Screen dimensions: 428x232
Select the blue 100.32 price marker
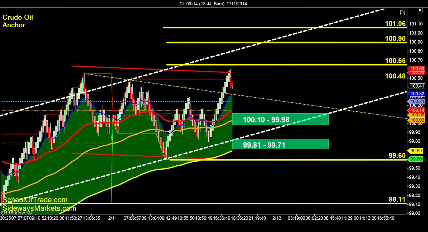click(x=417, y=94)
